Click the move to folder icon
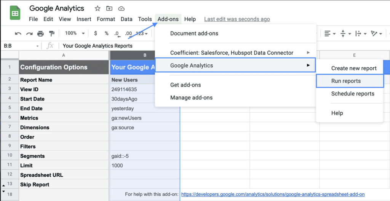 tap(109, 8)
